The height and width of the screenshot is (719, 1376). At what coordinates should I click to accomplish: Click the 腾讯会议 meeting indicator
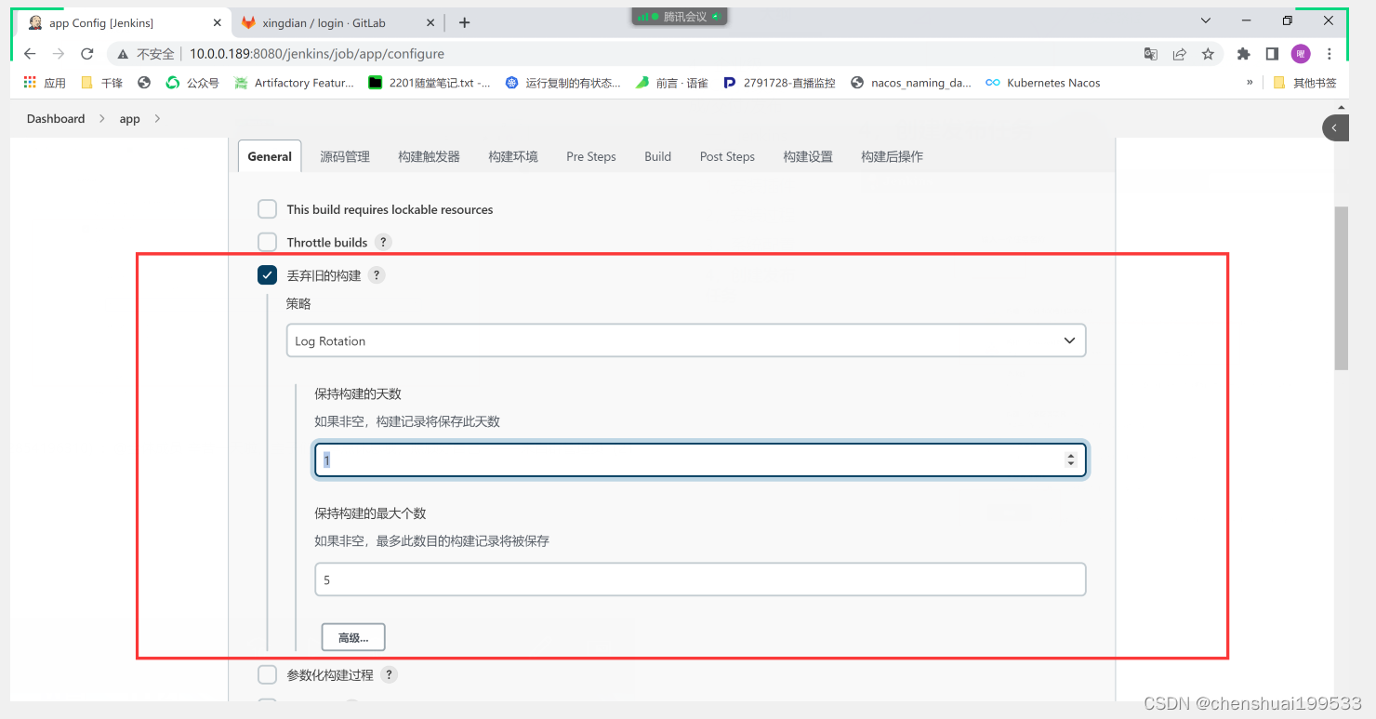point(680,17)
